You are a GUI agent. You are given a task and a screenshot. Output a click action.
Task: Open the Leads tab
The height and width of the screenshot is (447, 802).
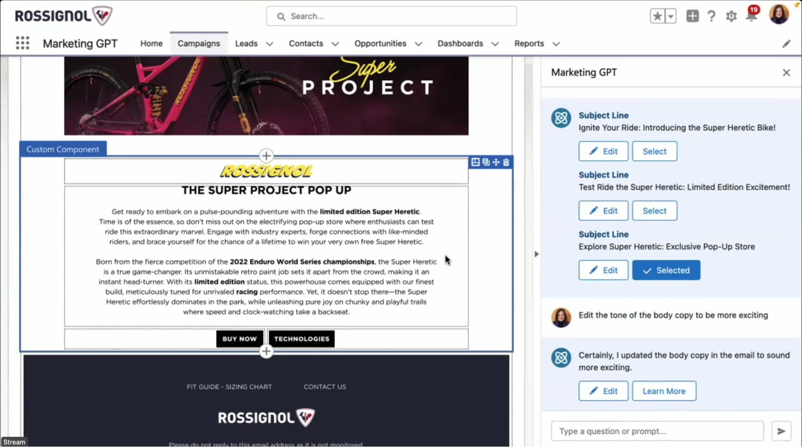[x=246, y=43]
